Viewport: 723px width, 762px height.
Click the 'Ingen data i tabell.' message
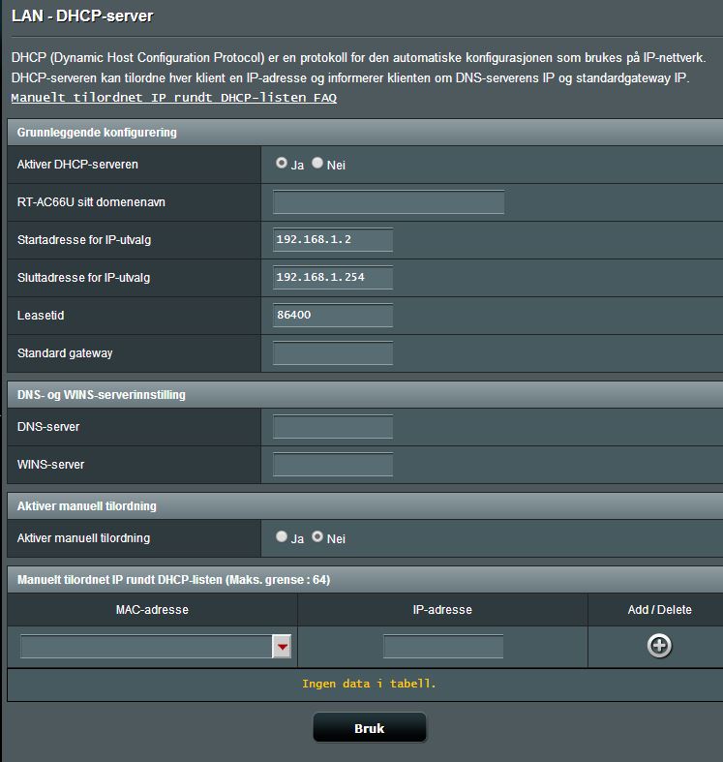click(369, 684)
